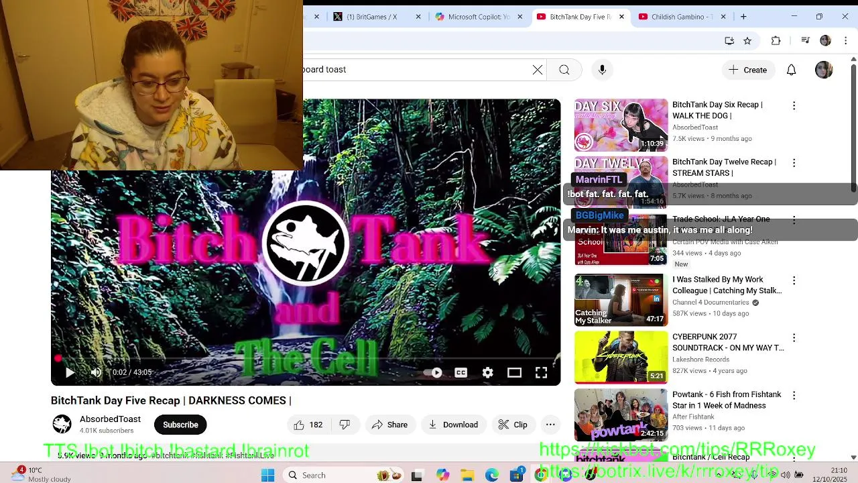858x483 pixels.
Task: Dislike the video with the thumbs-down button
Action: (345, 425)
